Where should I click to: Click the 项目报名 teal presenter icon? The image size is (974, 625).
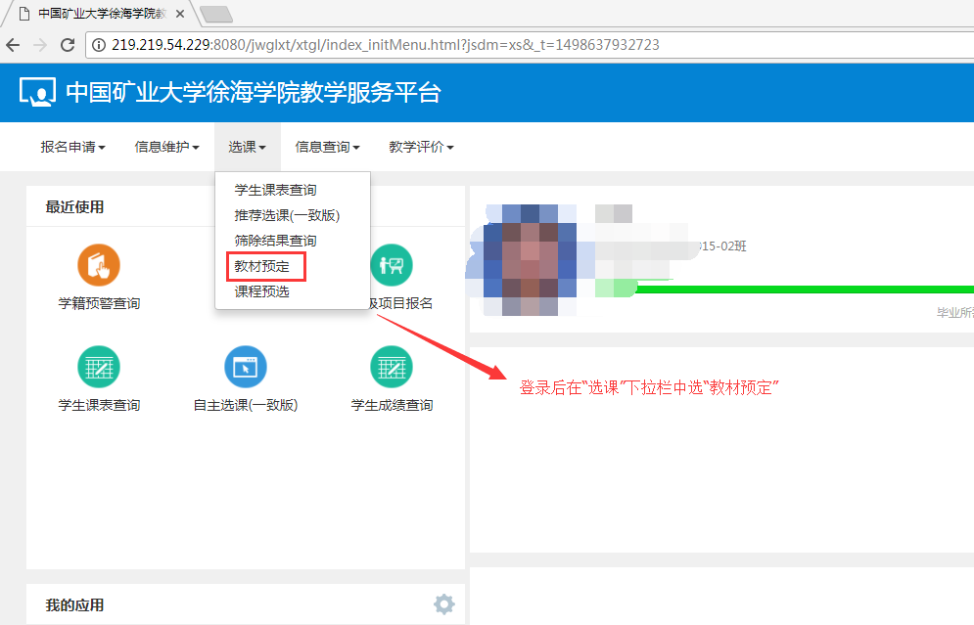tap(392, 265)
